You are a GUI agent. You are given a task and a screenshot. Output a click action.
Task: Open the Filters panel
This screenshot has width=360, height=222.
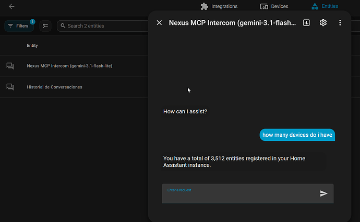coord(19,26)
